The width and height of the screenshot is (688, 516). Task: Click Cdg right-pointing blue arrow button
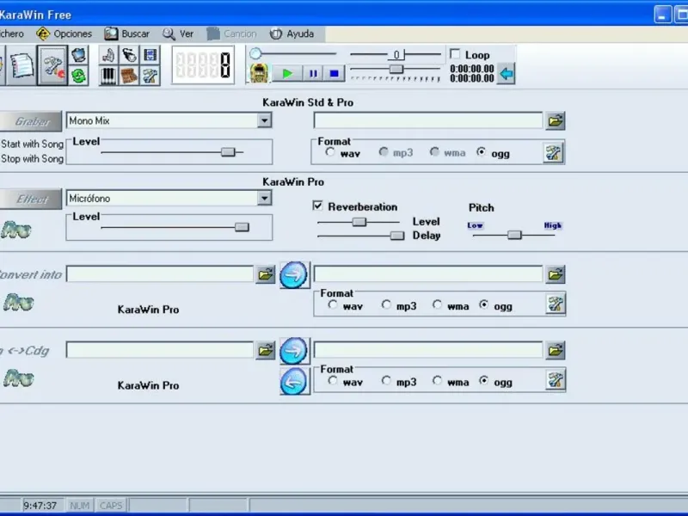click(293, 351)
